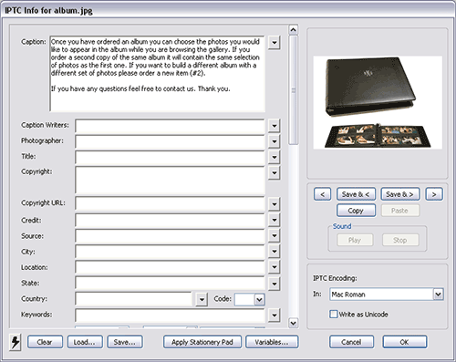The image size is (456, 362).
Task: Focus the Caption Writers input field
Action: [x=170, y=126]
